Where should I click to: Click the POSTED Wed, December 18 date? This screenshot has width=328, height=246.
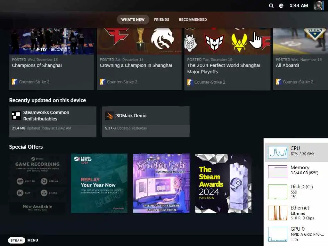tap(35, 60)
